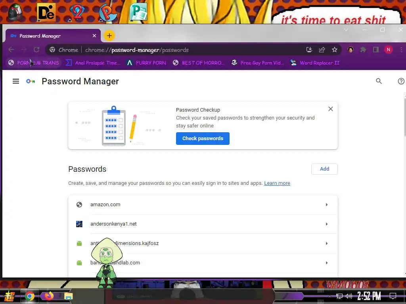Expand the amazon.com password entry
The height and width of the screenshot is (304, 406).
tap(327, 205)
